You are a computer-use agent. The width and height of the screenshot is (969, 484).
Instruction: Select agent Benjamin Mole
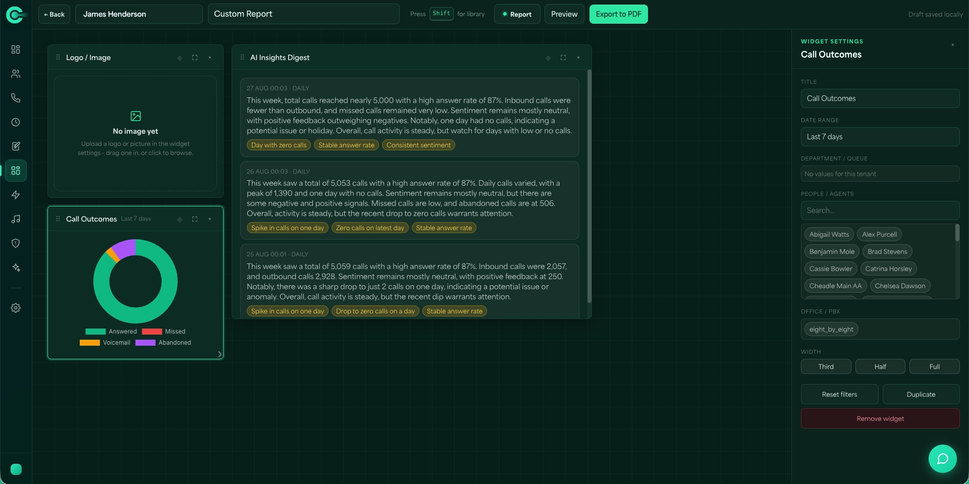click(832, 251)
